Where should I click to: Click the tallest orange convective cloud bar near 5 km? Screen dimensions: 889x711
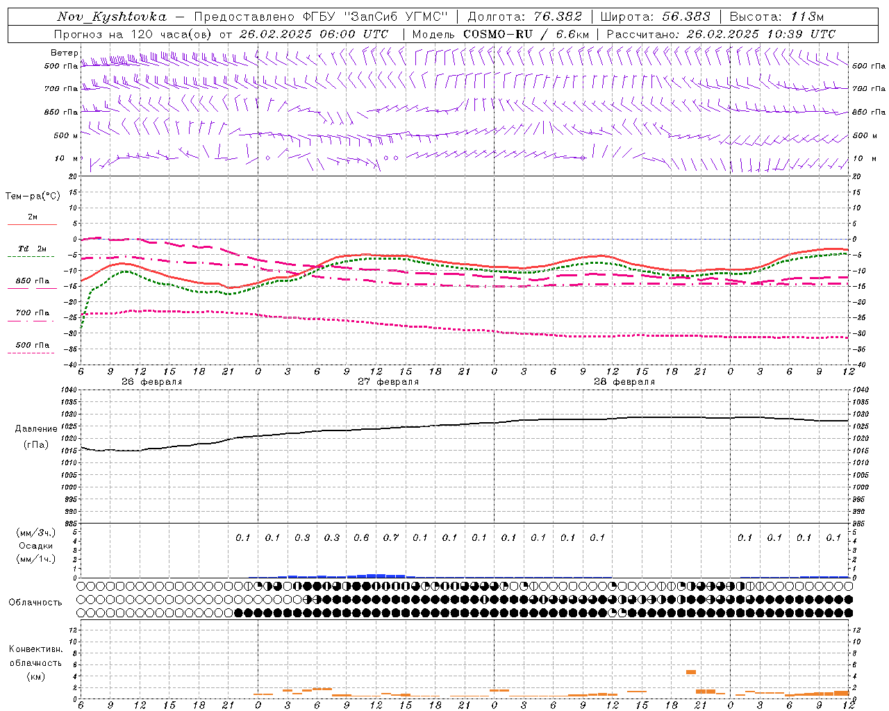pyautogui.click(x=691, y=671)
